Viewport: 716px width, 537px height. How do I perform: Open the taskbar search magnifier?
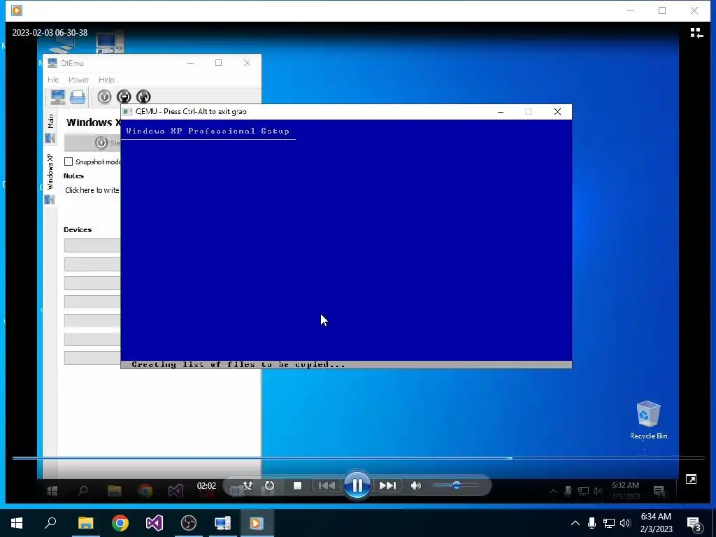pyautogui.click(x=50, y=522)
